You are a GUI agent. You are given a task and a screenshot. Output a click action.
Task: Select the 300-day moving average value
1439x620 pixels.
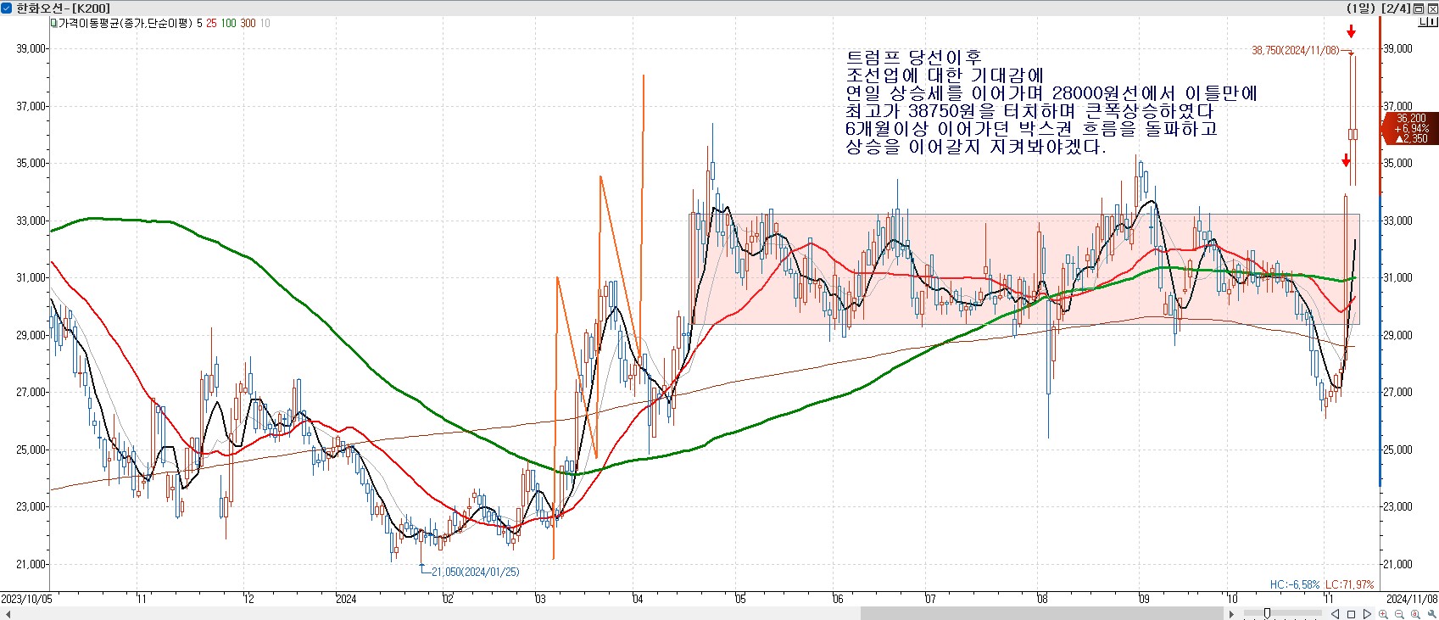tap(248, 23)
